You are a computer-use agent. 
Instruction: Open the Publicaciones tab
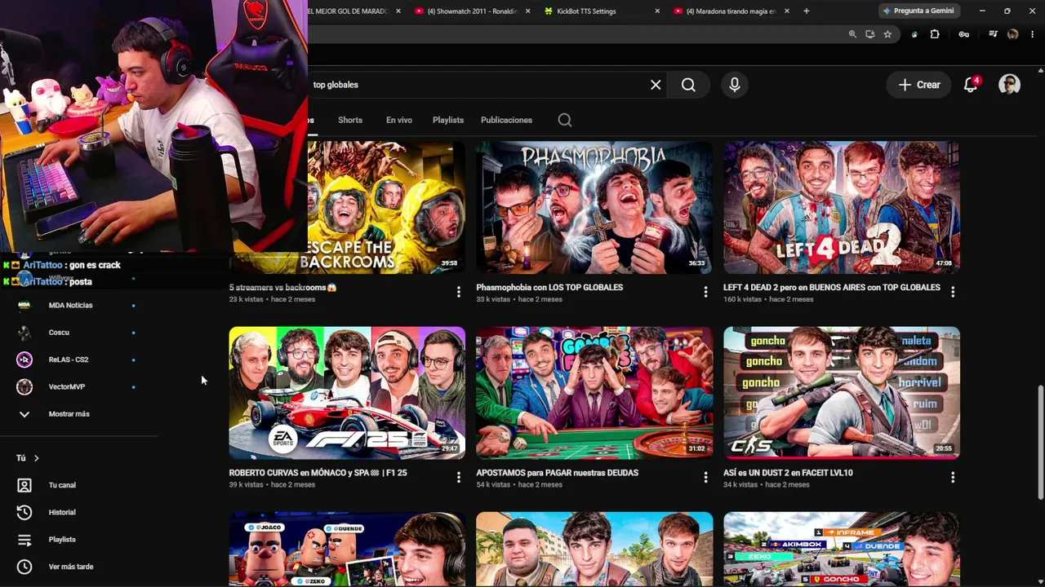pos(506,120)
